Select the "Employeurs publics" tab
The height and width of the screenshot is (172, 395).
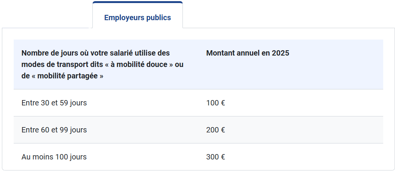coord(137,18)
